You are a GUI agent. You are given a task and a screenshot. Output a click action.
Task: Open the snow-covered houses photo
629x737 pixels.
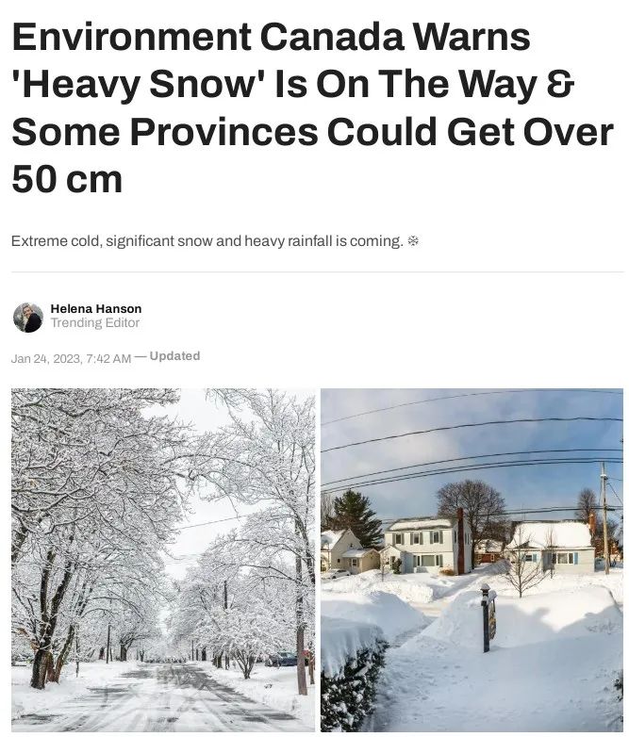click(472, 560)
